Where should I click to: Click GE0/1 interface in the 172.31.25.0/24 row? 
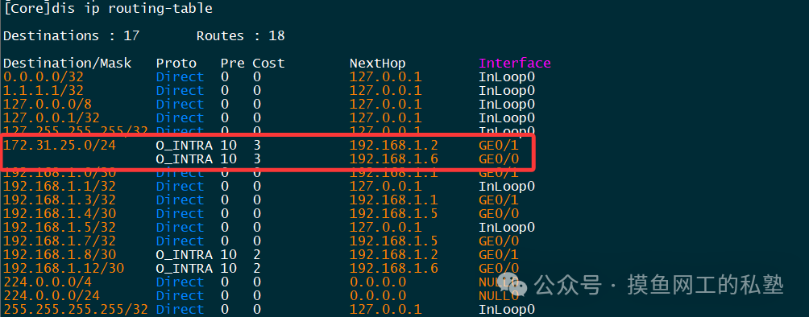click(x=499, y=146)
